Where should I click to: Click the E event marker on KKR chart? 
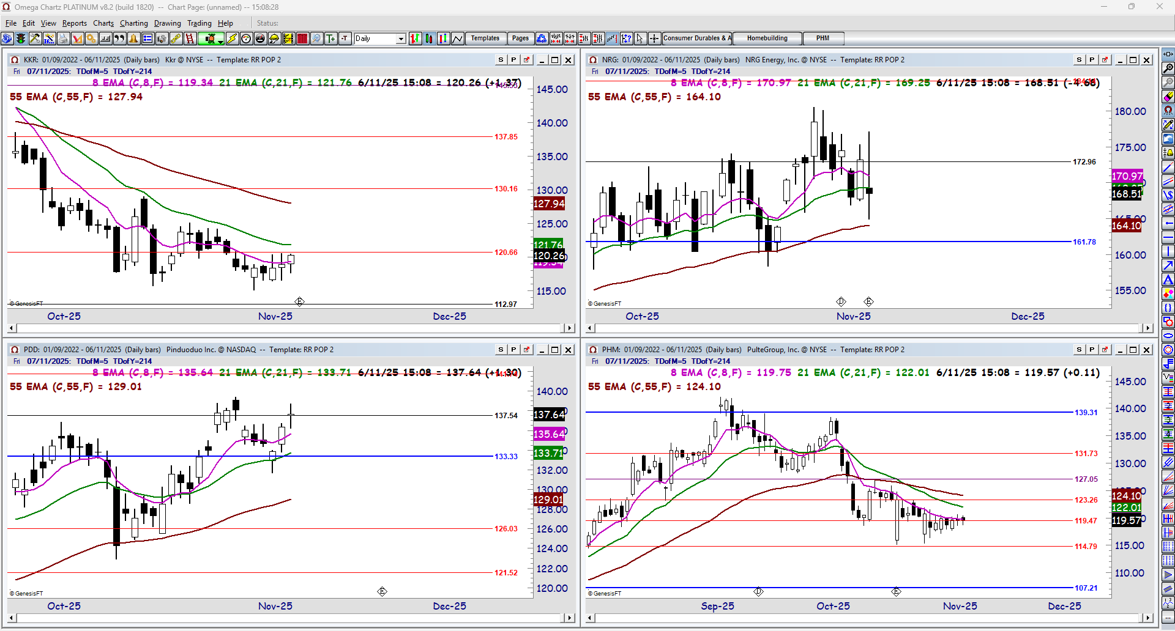coord(299,301)
